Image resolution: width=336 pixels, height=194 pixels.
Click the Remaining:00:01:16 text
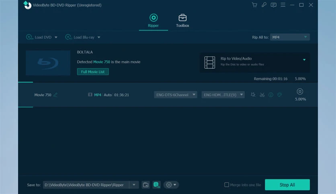pos(270,79)
